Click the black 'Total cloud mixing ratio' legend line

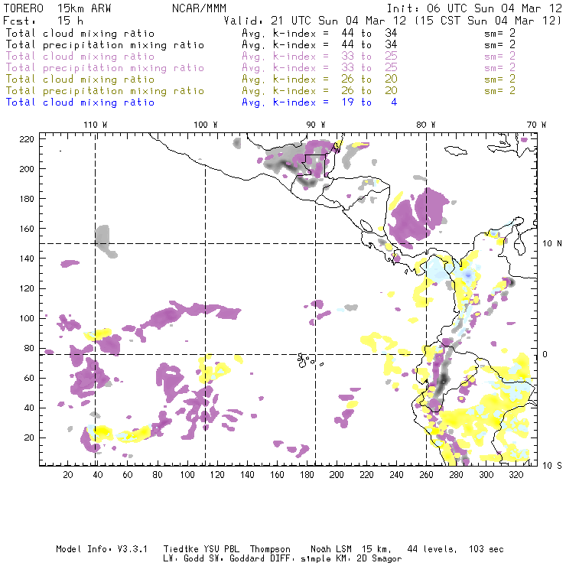(x=80, y=34)
